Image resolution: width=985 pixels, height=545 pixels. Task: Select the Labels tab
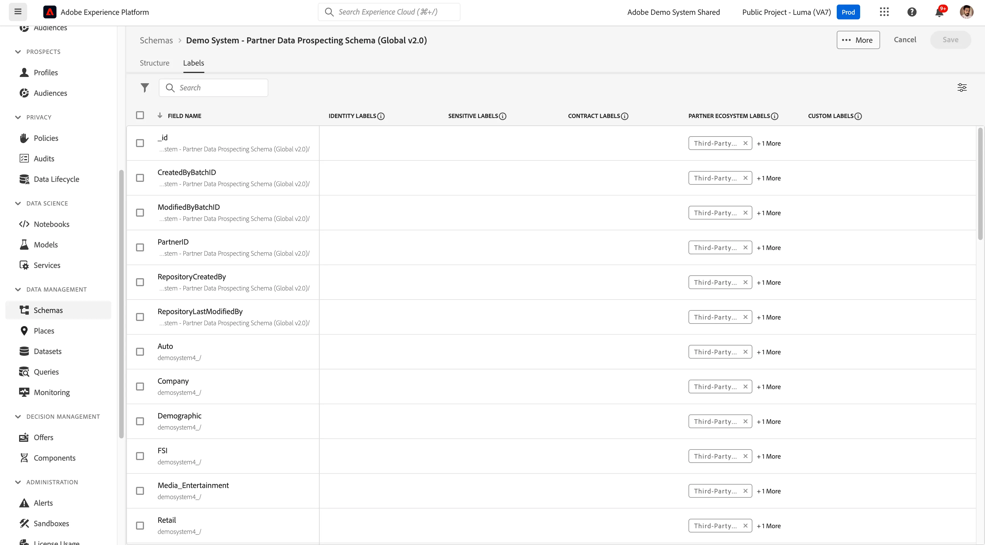[194, 63]
